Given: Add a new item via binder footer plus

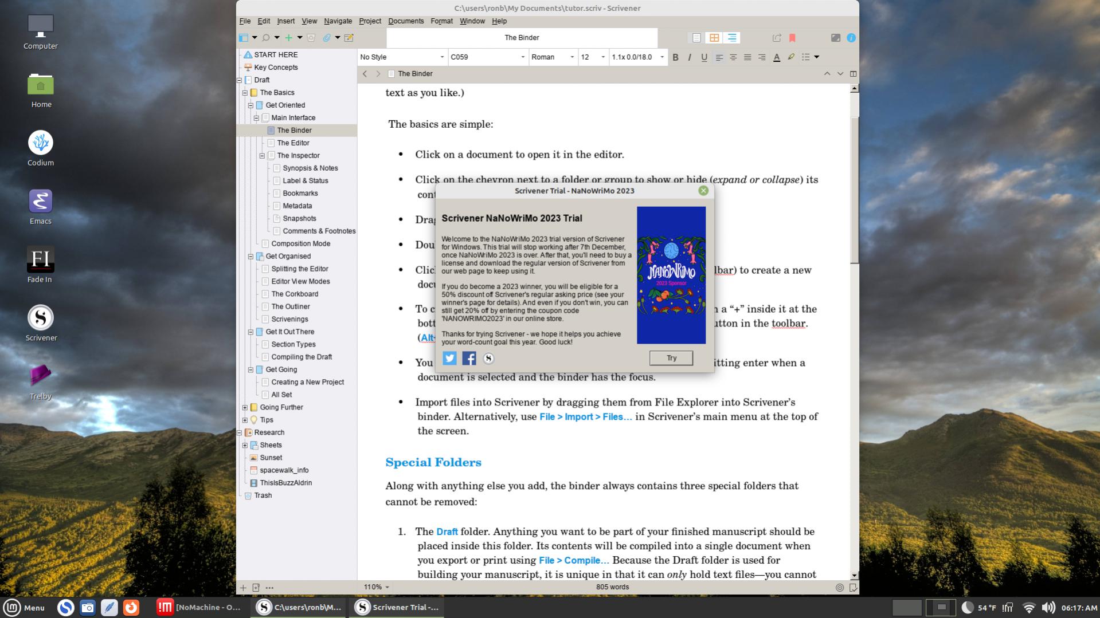Looking at the screenshot, I should [243, 588].
